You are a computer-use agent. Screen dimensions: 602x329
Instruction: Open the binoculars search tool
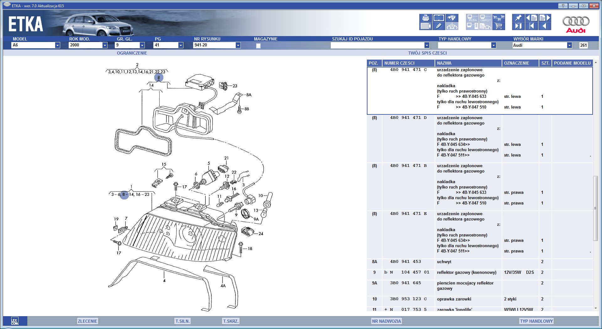(452, 18)
